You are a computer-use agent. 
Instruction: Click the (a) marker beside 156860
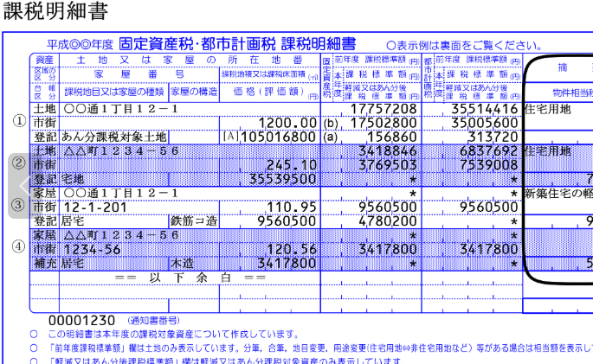click(330, 137)
